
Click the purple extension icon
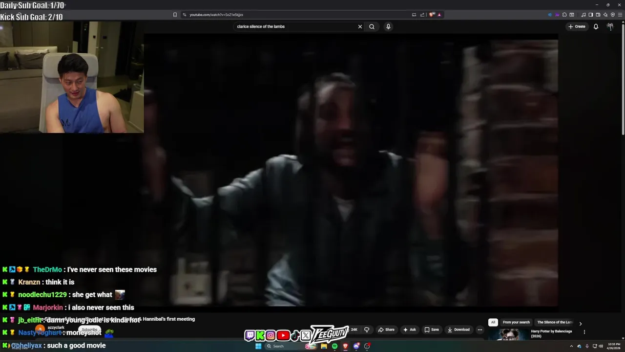(557, 15)
